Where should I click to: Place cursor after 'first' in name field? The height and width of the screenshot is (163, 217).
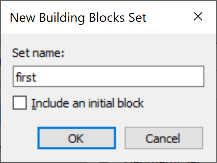[x=37, y=77]
